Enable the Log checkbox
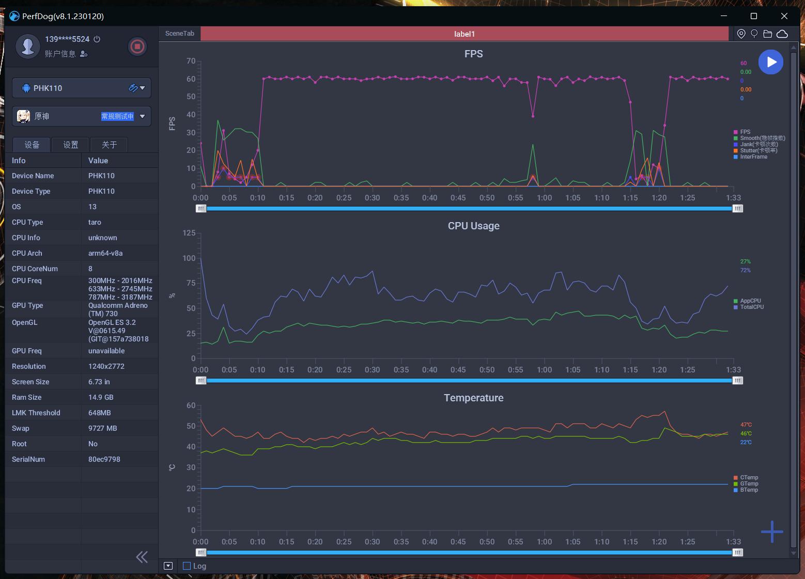 [187, 566]
